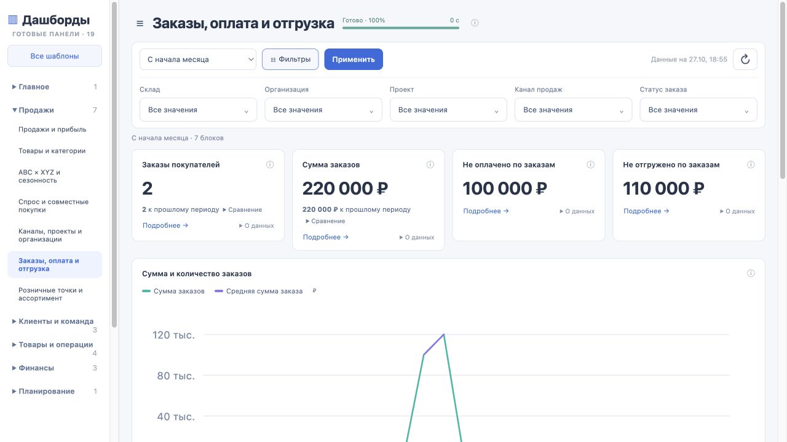Expand the Планирование sidebar section
The width and height of the screenshot is (787, 442).
coord(55,392)
